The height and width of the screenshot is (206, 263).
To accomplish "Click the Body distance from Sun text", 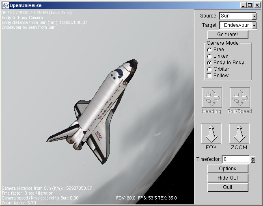I will tap(45, 22).
